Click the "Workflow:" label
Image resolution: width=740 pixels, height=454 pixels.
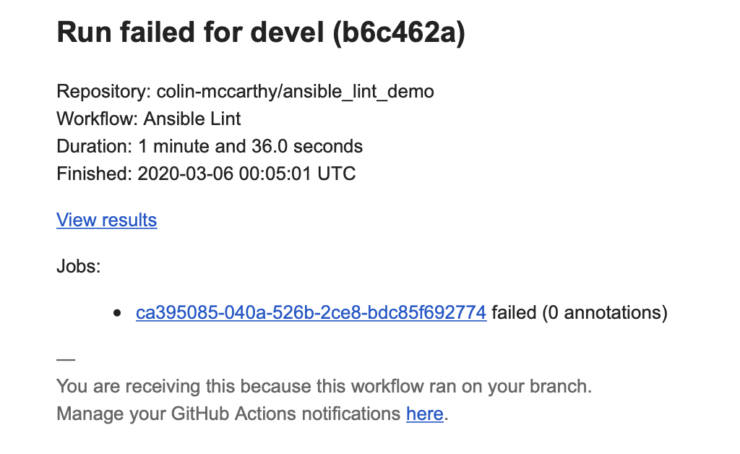[98, 119]
